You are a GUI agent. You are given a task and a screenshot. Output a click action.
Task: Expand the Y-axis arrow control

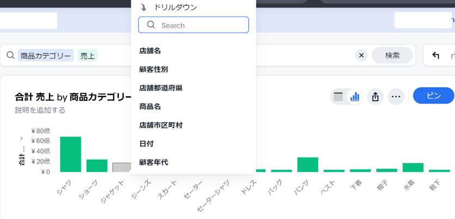pyautogui.click(x=22, y=139)
